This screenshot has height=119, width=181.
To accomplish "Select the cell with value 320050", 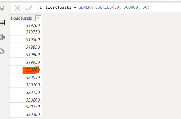I will click(26, 77).
